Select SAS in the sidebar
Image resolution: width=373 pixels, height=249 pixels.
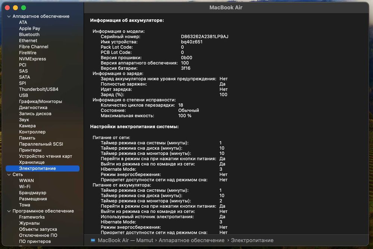23,71
